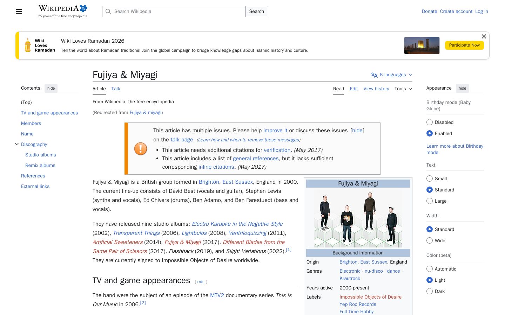Click the Participate Now button

[464, 45]
